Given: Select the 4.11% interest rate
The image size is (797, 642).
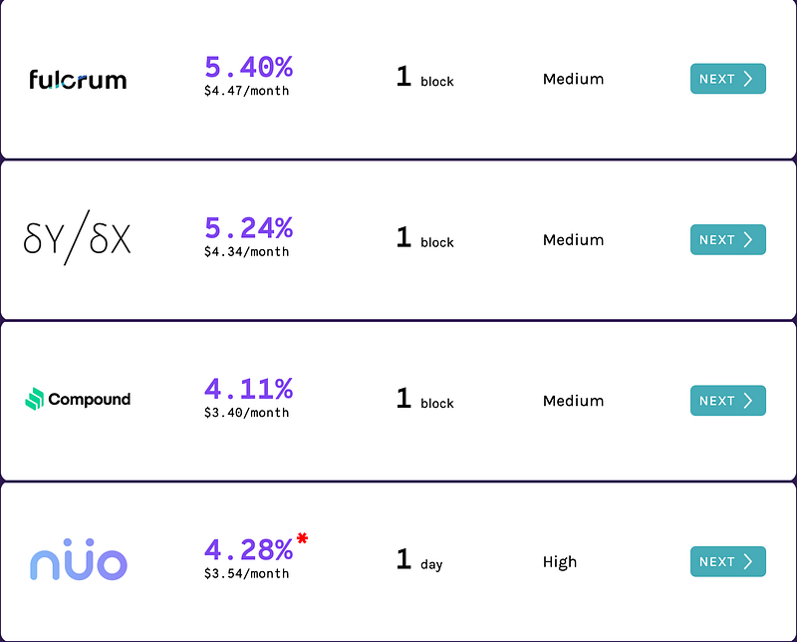Looking at the screenshot, I should tap(248, 389).
